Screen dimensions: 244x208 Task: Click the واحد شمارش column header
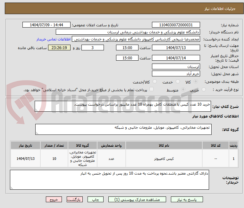click(x=111, y=145)
